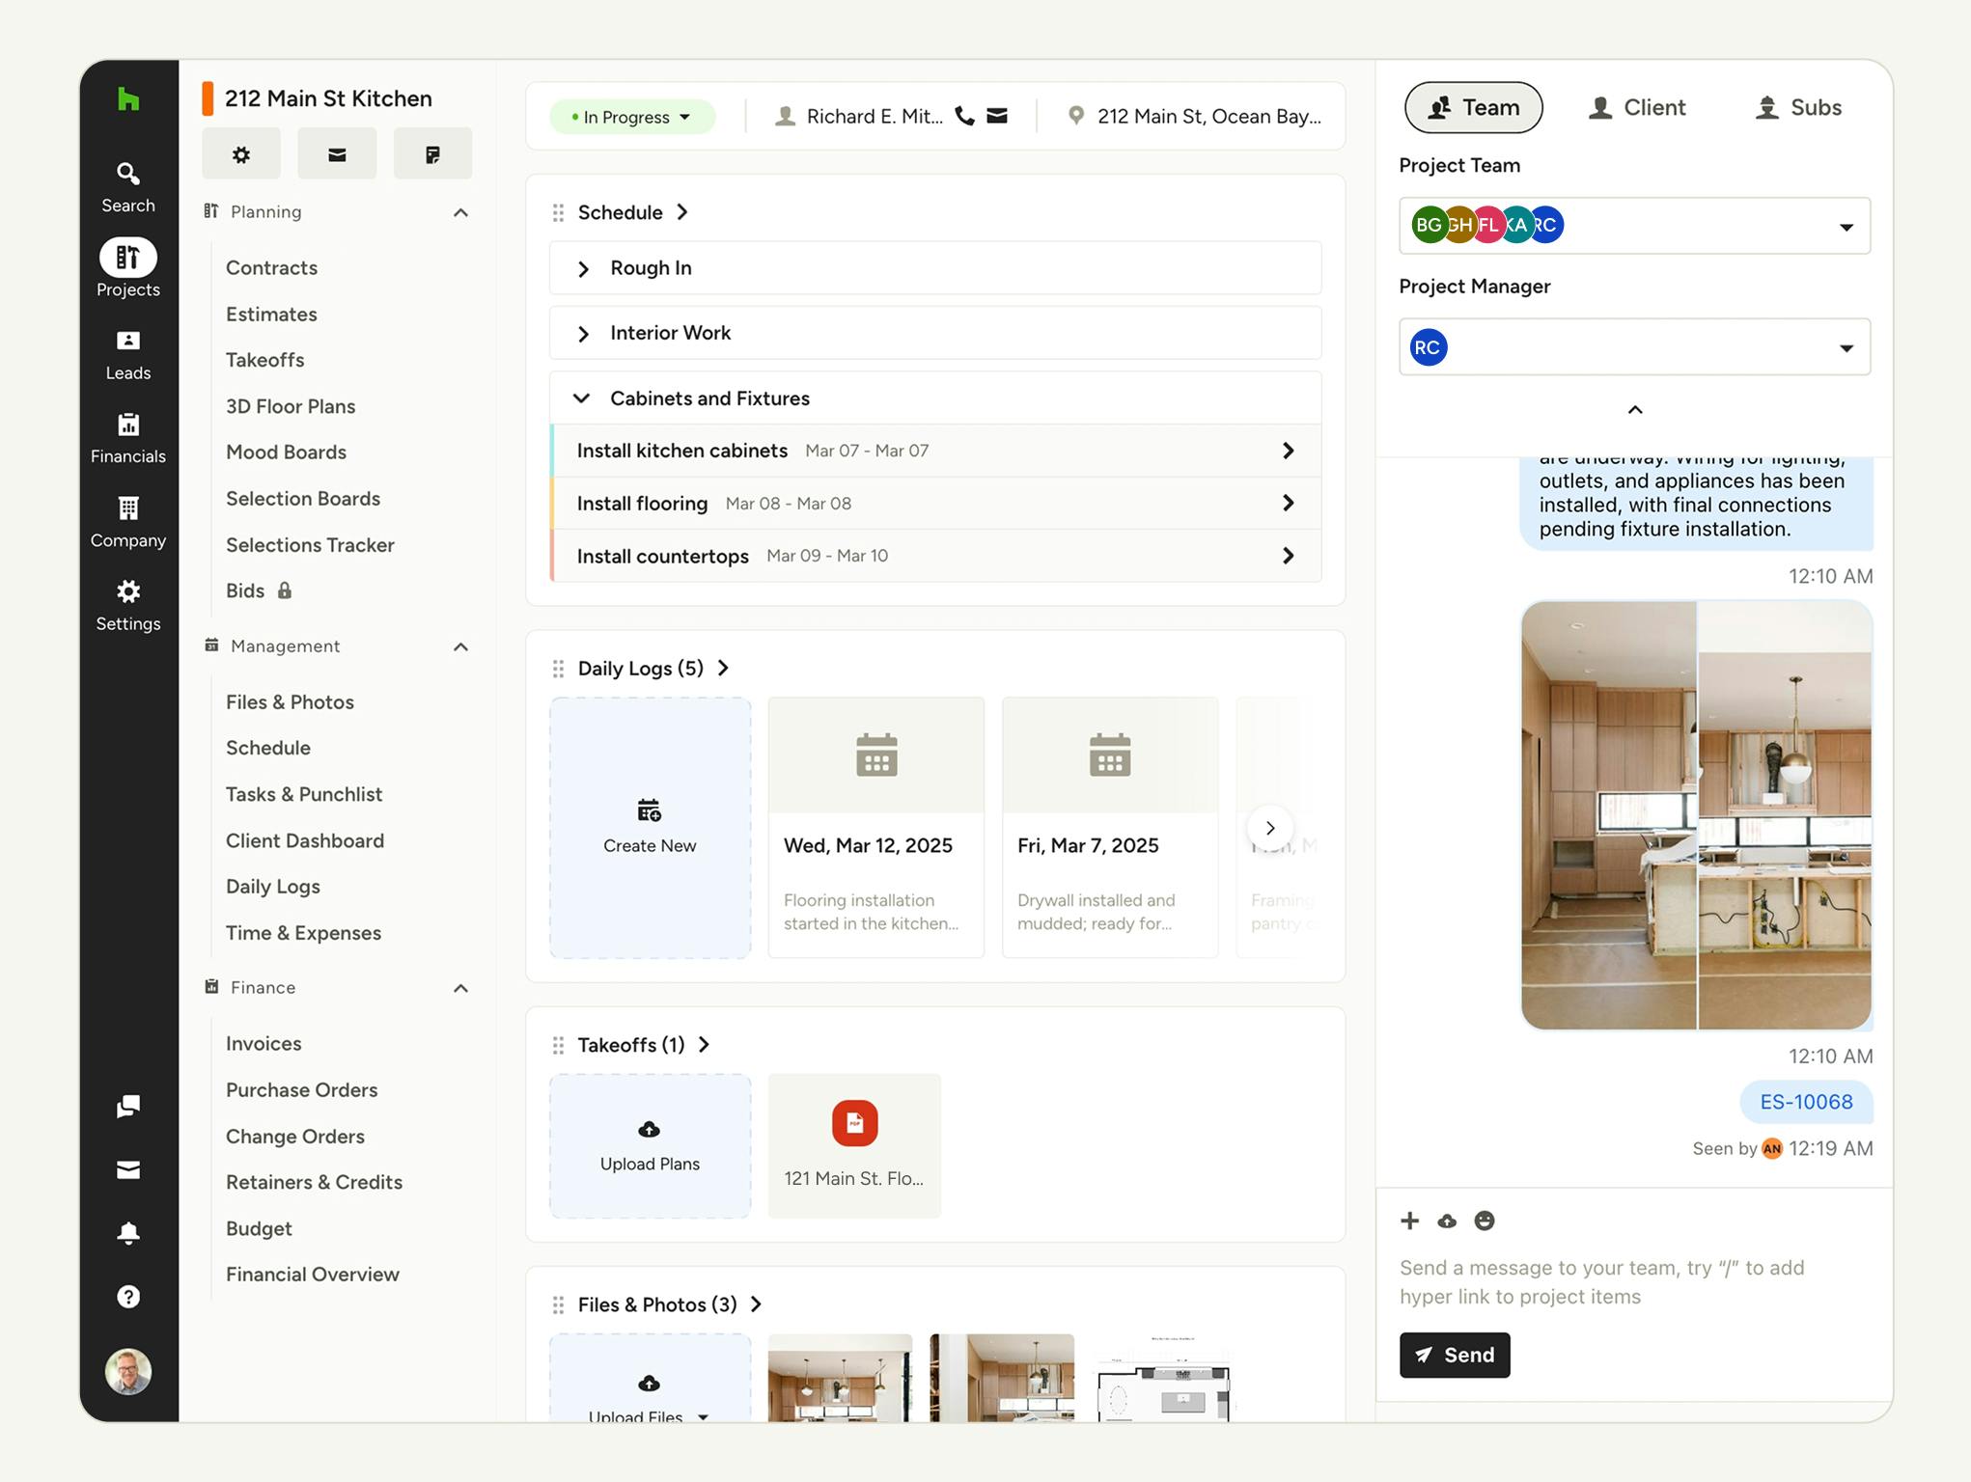Image resolution: width=1971 pixels, height=1482 pixels.
Task: Open notifications bell
Action: click(x=128, y=1233)
